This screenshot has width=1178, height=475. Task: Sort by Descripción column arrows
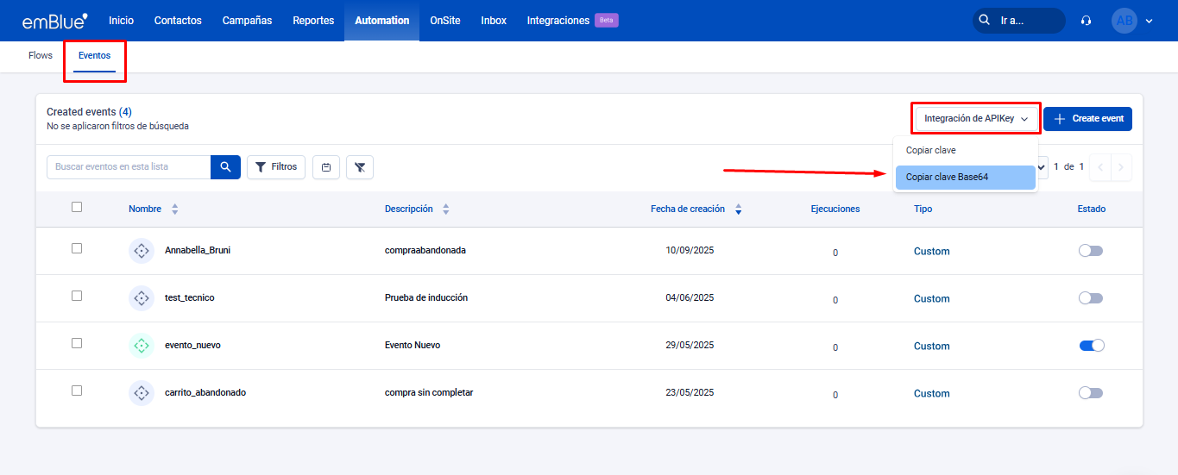point(446,209)
